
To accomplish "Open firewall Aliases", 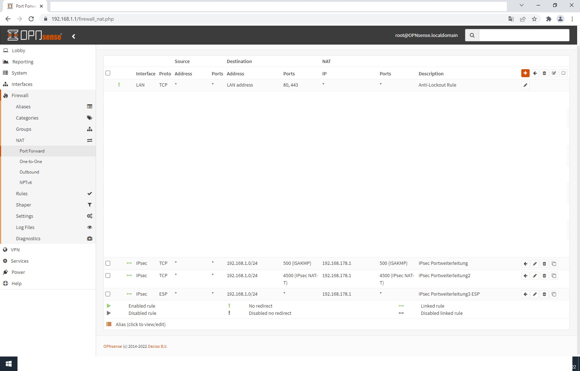I will click(48, 107).
